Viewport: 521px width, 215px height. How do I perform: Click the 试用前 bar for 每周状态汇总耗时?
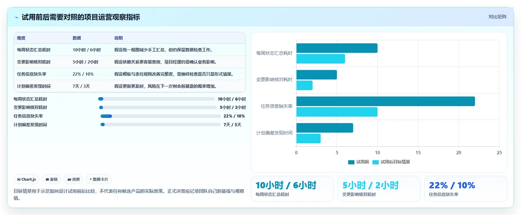click(337, 48)
